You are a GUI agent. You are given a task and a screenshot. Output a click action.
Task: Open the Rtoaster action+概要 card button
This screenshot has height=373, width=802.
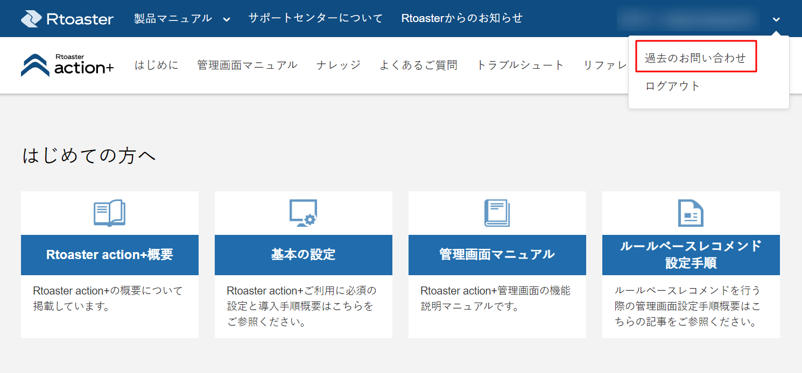[x=110, y=255]
